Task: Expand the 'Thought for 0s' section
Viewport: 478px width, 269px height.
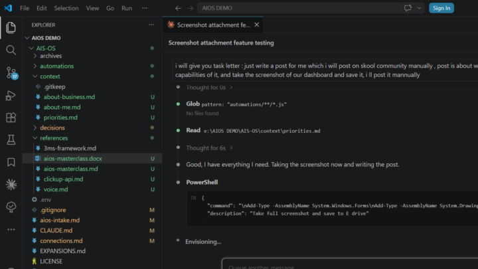Action: [209, 87]
